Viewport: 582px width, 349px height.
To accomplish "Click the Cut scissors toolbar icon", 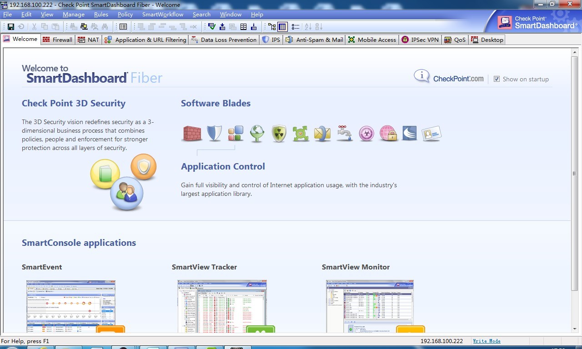I will point(34,27).
